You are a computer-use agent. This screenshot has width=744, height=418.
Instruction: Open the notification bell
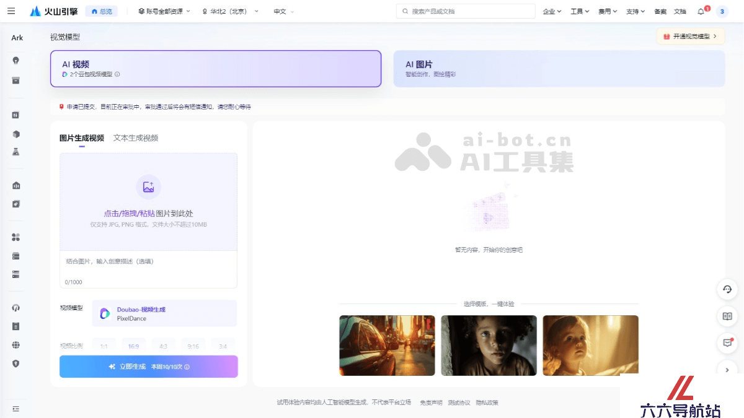coord(701,11)
